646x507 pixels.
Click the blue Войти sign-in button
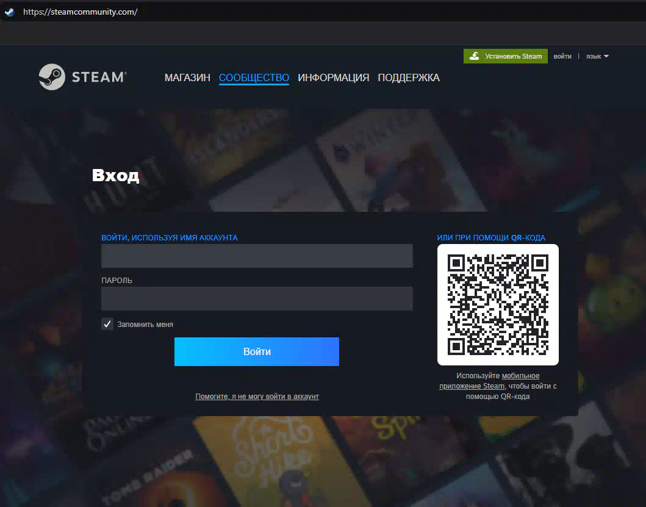[257, 351]
